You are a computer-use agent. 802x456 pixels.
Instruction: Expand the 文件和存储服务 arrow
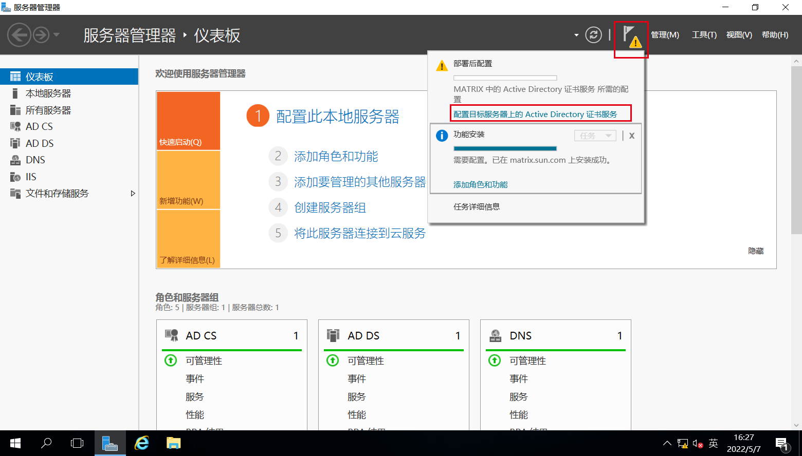click(133, 194)
